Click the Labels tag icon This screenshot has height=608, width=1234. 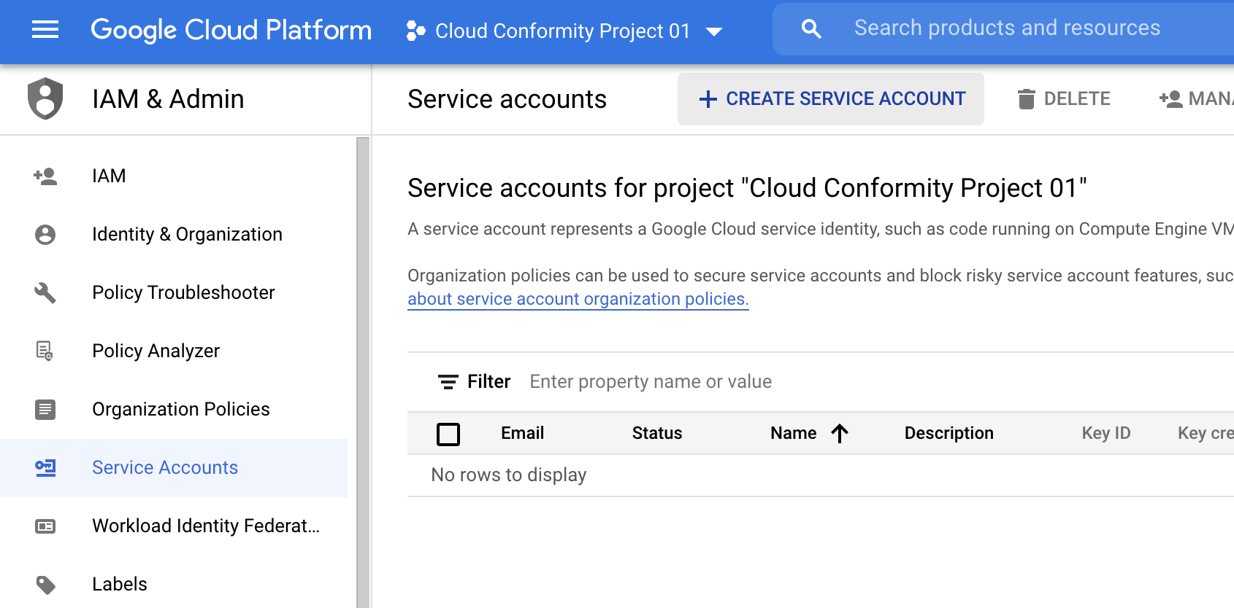[x=45, y=584]
